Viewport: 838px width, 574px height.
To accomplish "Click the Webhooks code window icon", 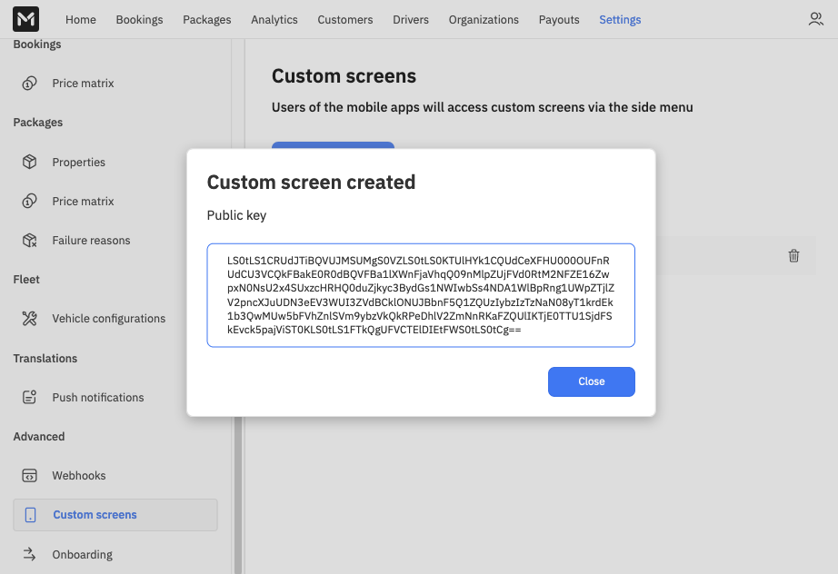I will (x=29, y=475).
